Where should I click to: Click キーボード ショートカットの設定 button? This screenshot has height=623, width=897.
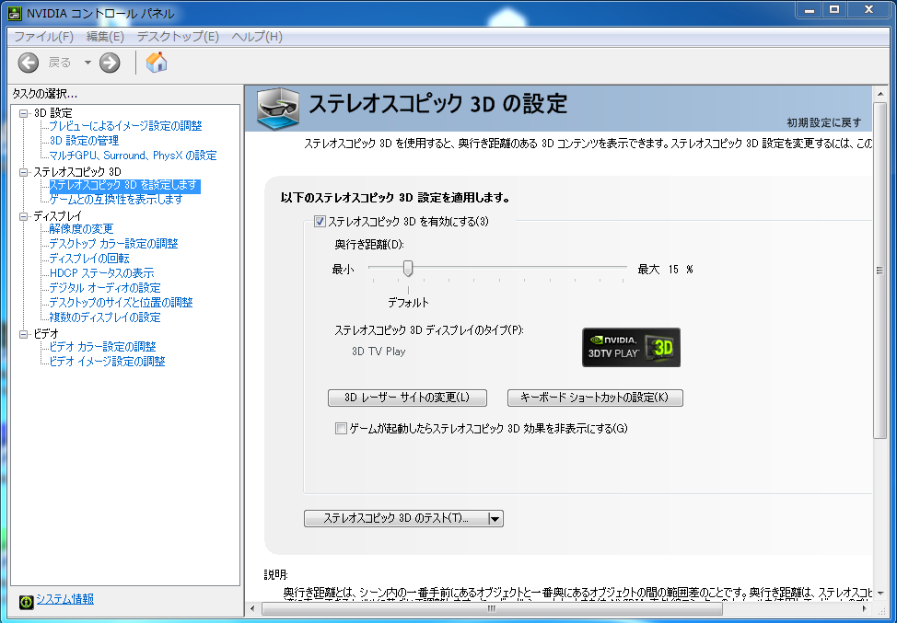click(595, 398)
